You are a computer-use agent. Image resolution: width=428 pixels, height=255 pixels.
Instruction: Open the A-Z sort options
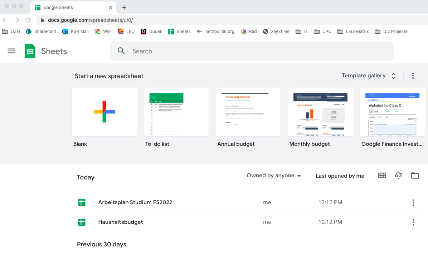coord(398,175)
